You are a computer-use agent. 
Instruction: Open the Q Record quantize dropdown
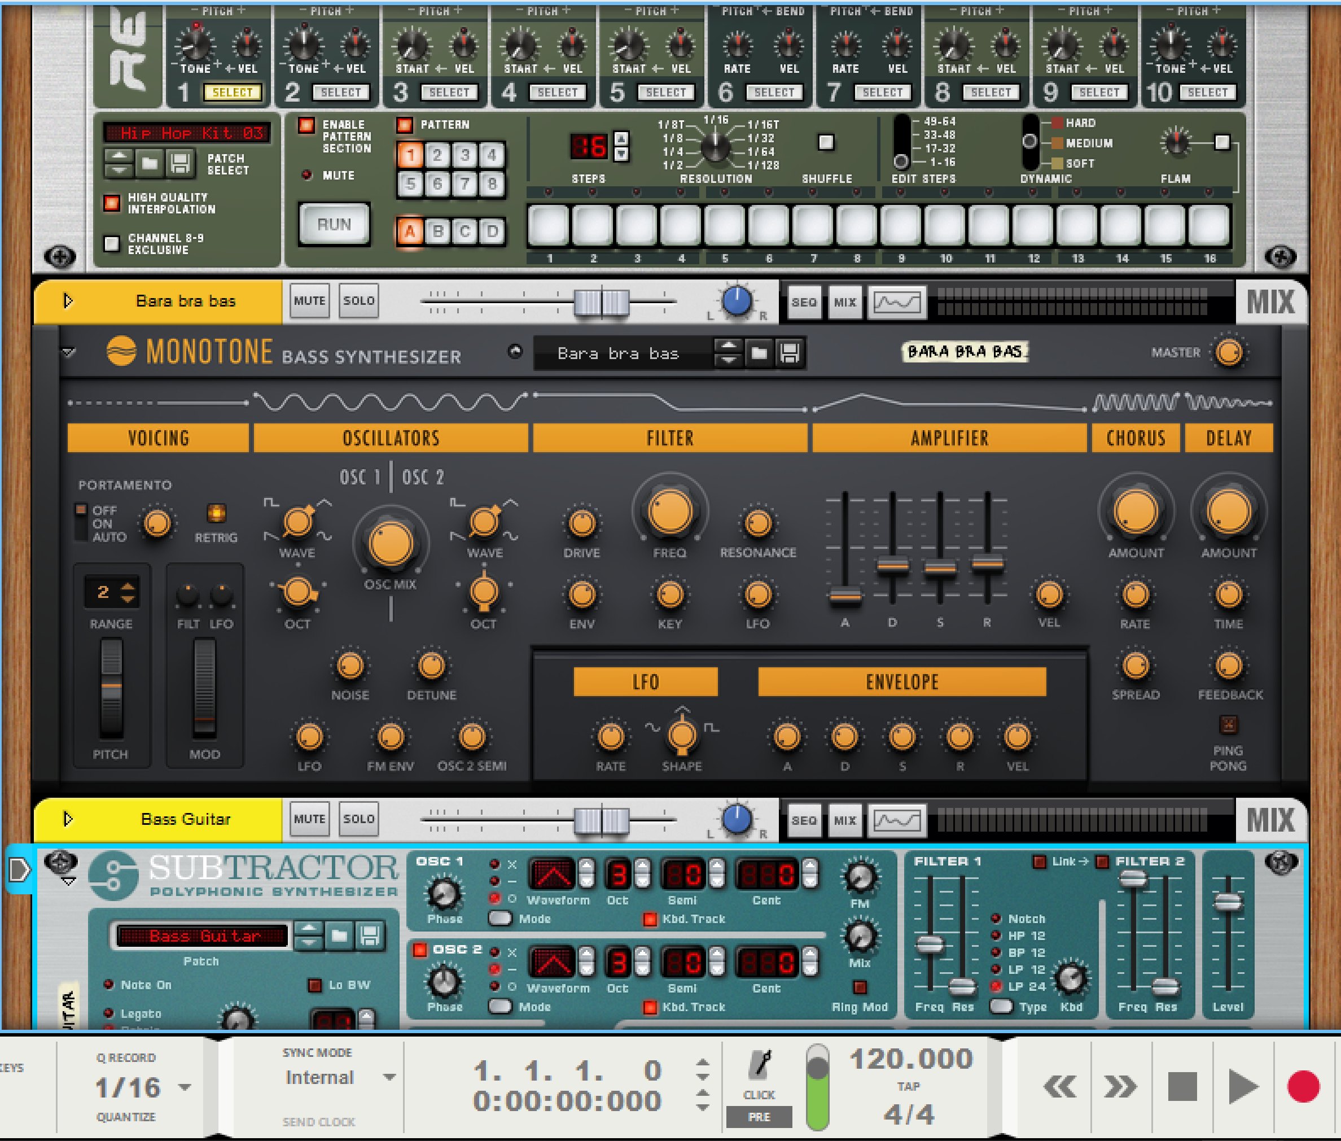(184, 1087)
